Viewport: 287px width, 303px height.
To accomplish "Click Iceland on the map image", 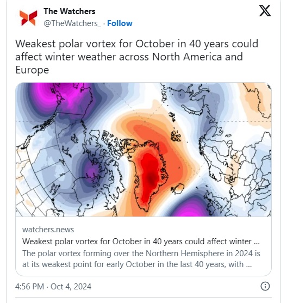I will pos(178,189).
